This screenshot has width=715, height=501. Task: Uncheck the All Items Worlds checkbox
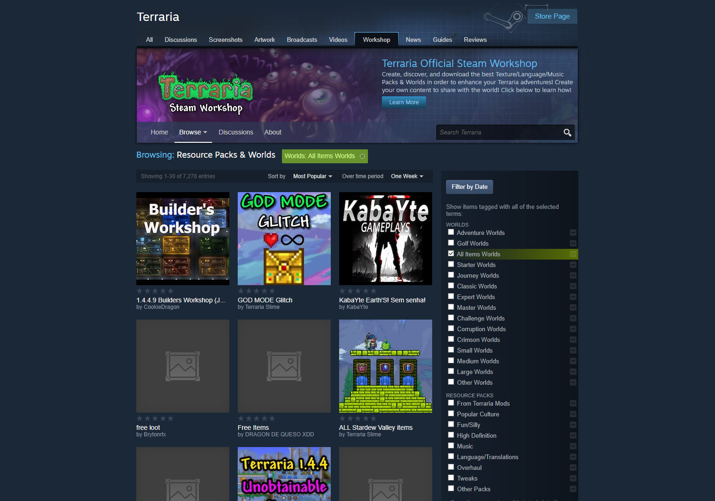451,254
